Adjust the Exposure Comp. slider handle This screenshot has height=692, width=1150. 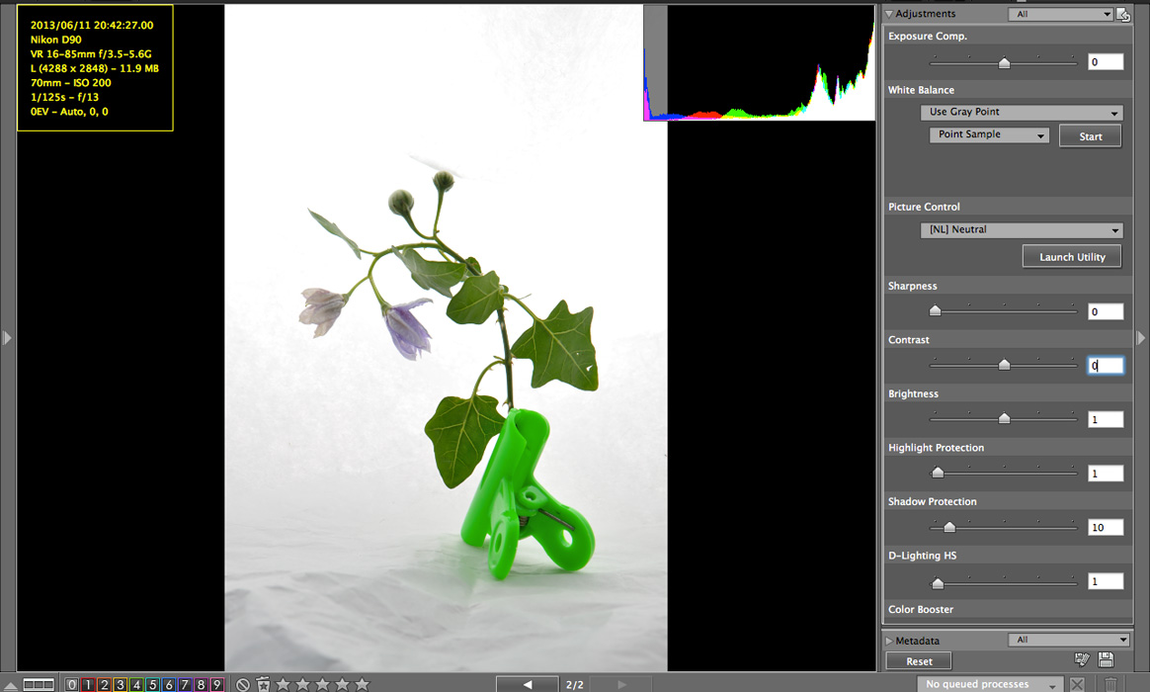1004,63
